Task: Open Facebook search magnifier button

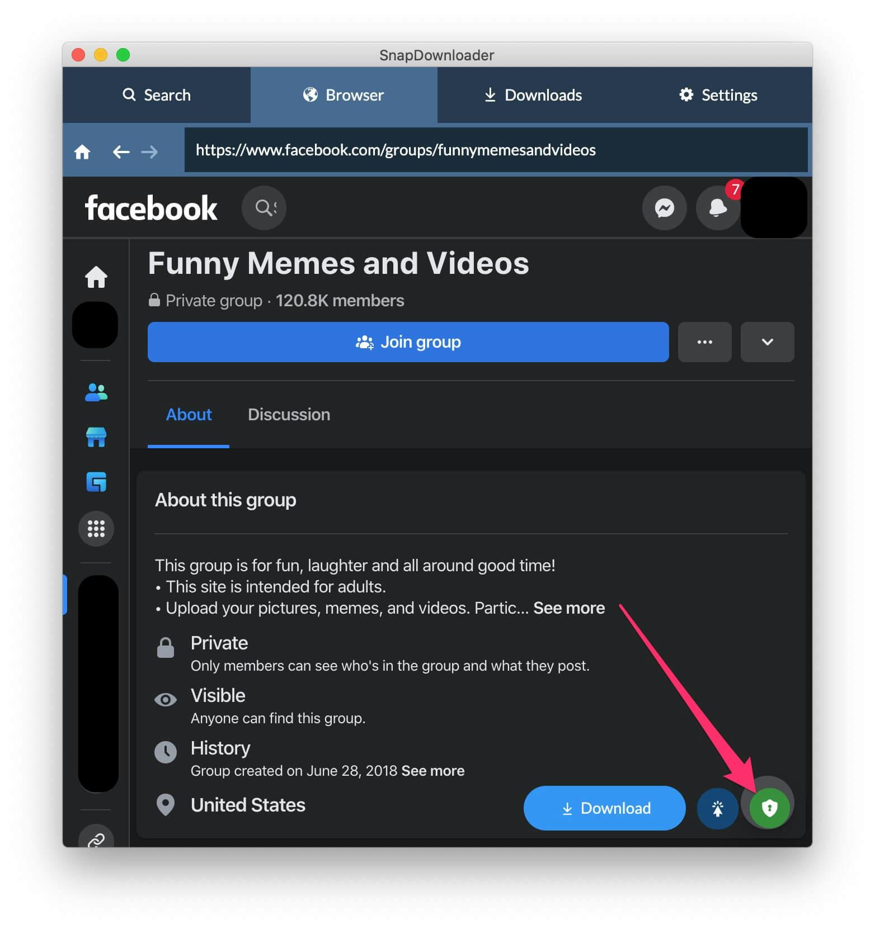Action: (x=264, y=208)
